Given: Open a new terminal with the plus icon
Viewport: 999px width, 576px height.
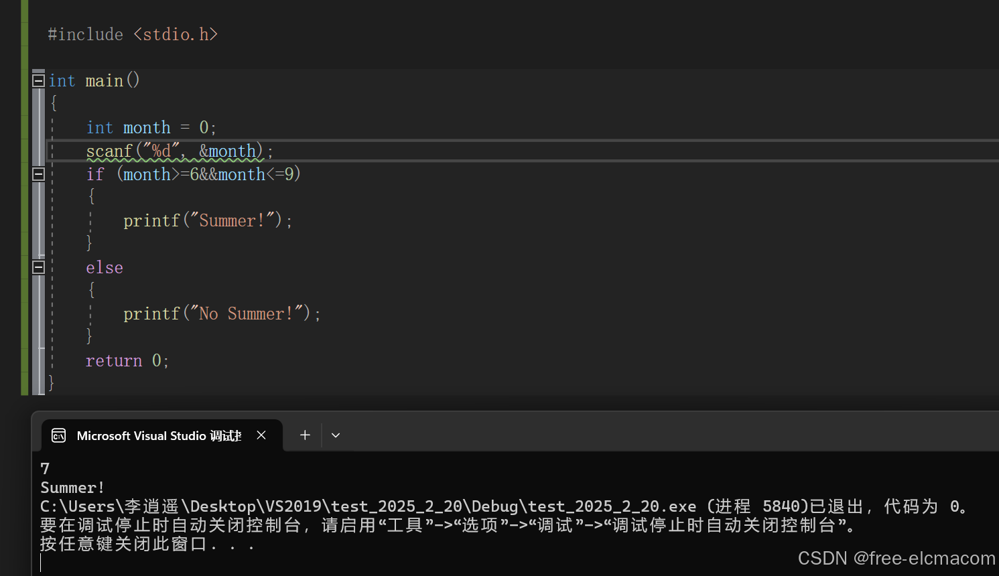Looking at the screenshot, I should pyautogui.click(x=305, y=435).
